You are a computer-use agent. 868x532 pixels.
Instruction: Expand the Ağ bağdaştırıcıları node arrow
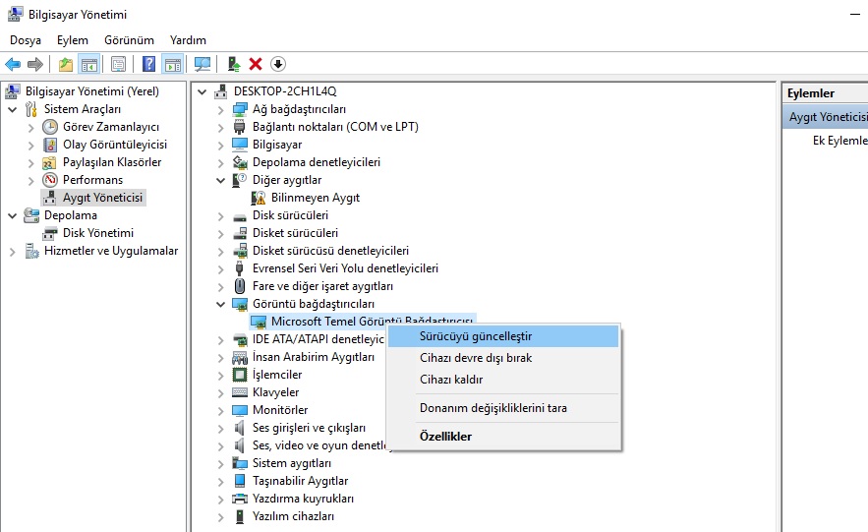pos(220,110)
